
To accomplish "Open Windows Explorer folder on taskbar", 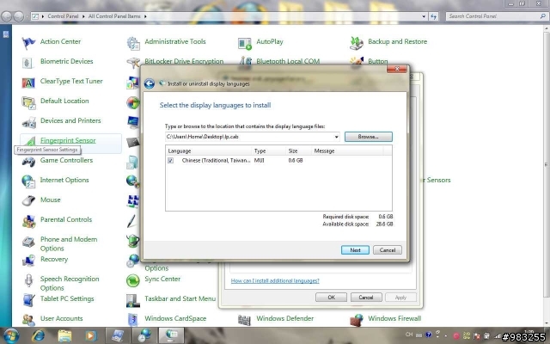I will tap(64, 336).
